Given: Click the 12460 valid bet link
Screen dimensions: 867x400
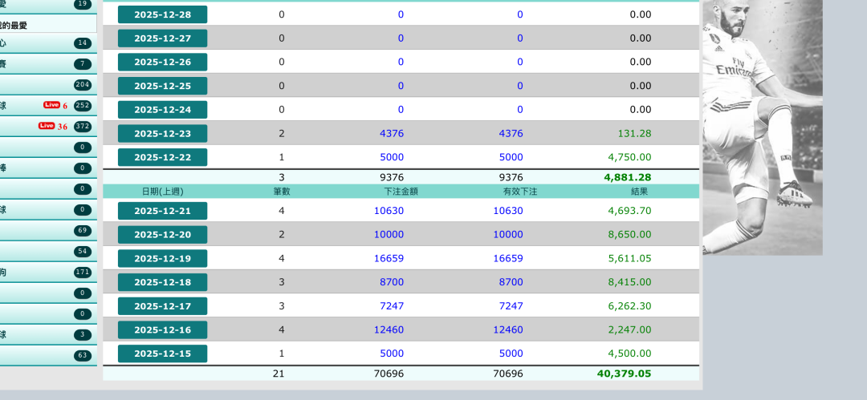Looking at the screenshot, I should tap(507, 329).
